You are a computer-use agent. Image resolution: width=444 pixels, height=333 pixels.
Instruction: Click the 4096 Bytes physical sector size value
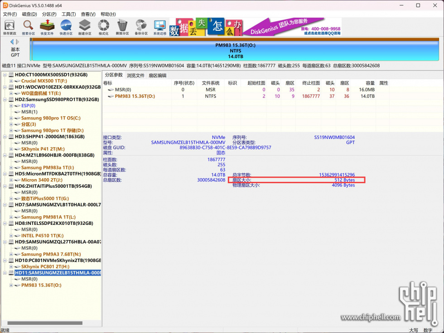343,185
